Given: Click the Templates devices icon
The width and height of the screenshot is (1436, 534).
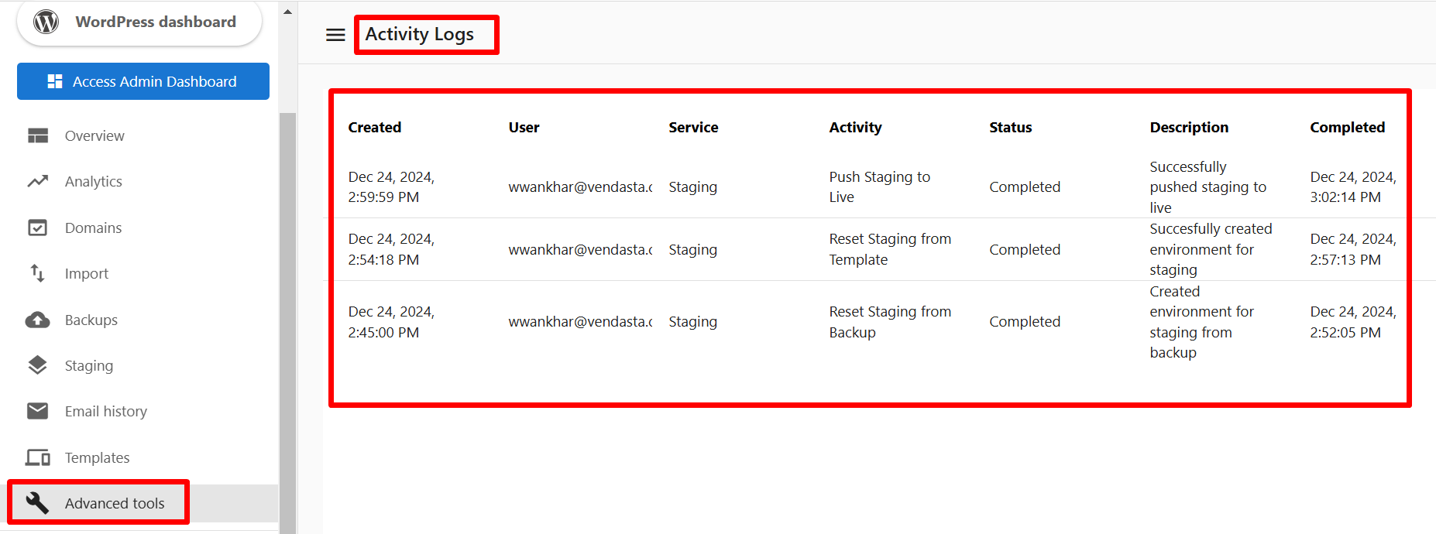Looking at the screenshot, I should 38,457.
